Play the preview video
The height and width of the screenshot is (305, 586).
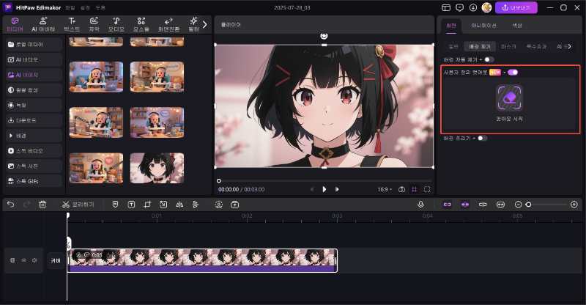[324, 189]
